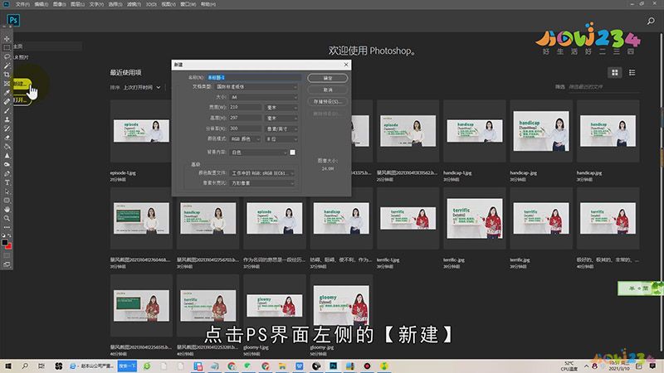Select the Rectangle shape tool
664x373 pixels.
[7, 201]
